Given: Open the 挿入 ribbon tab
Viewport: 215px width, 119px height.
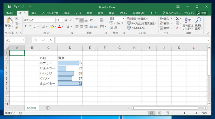Looking at the screenshot, I should pos(34,13).
